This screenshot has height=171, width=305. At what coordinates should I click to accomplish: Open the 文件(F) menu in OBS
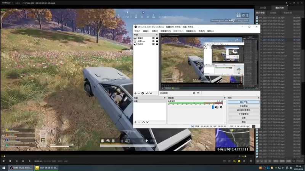pyautogui.click(x=137, y=31)
